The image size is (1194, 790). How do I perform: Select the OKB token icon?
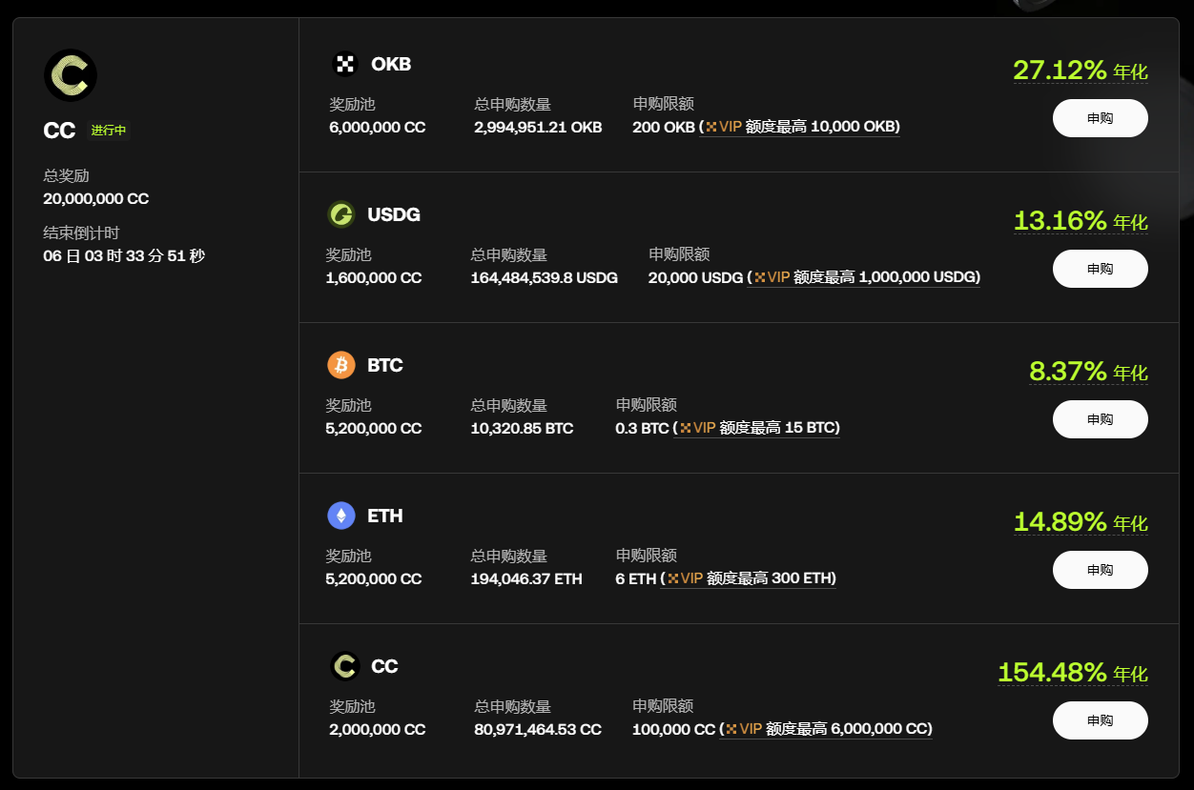[343, 64]
